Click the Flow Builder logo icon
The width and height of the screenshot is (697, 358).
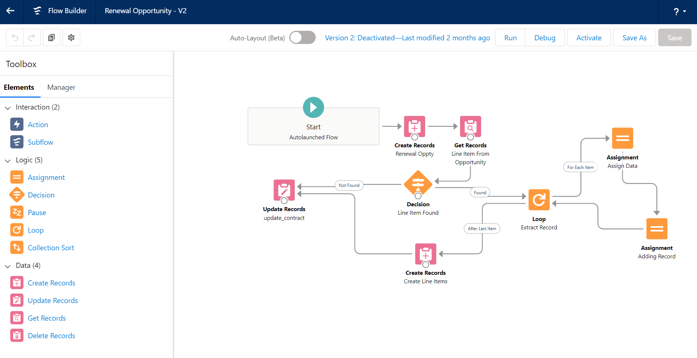pos(37,11)
